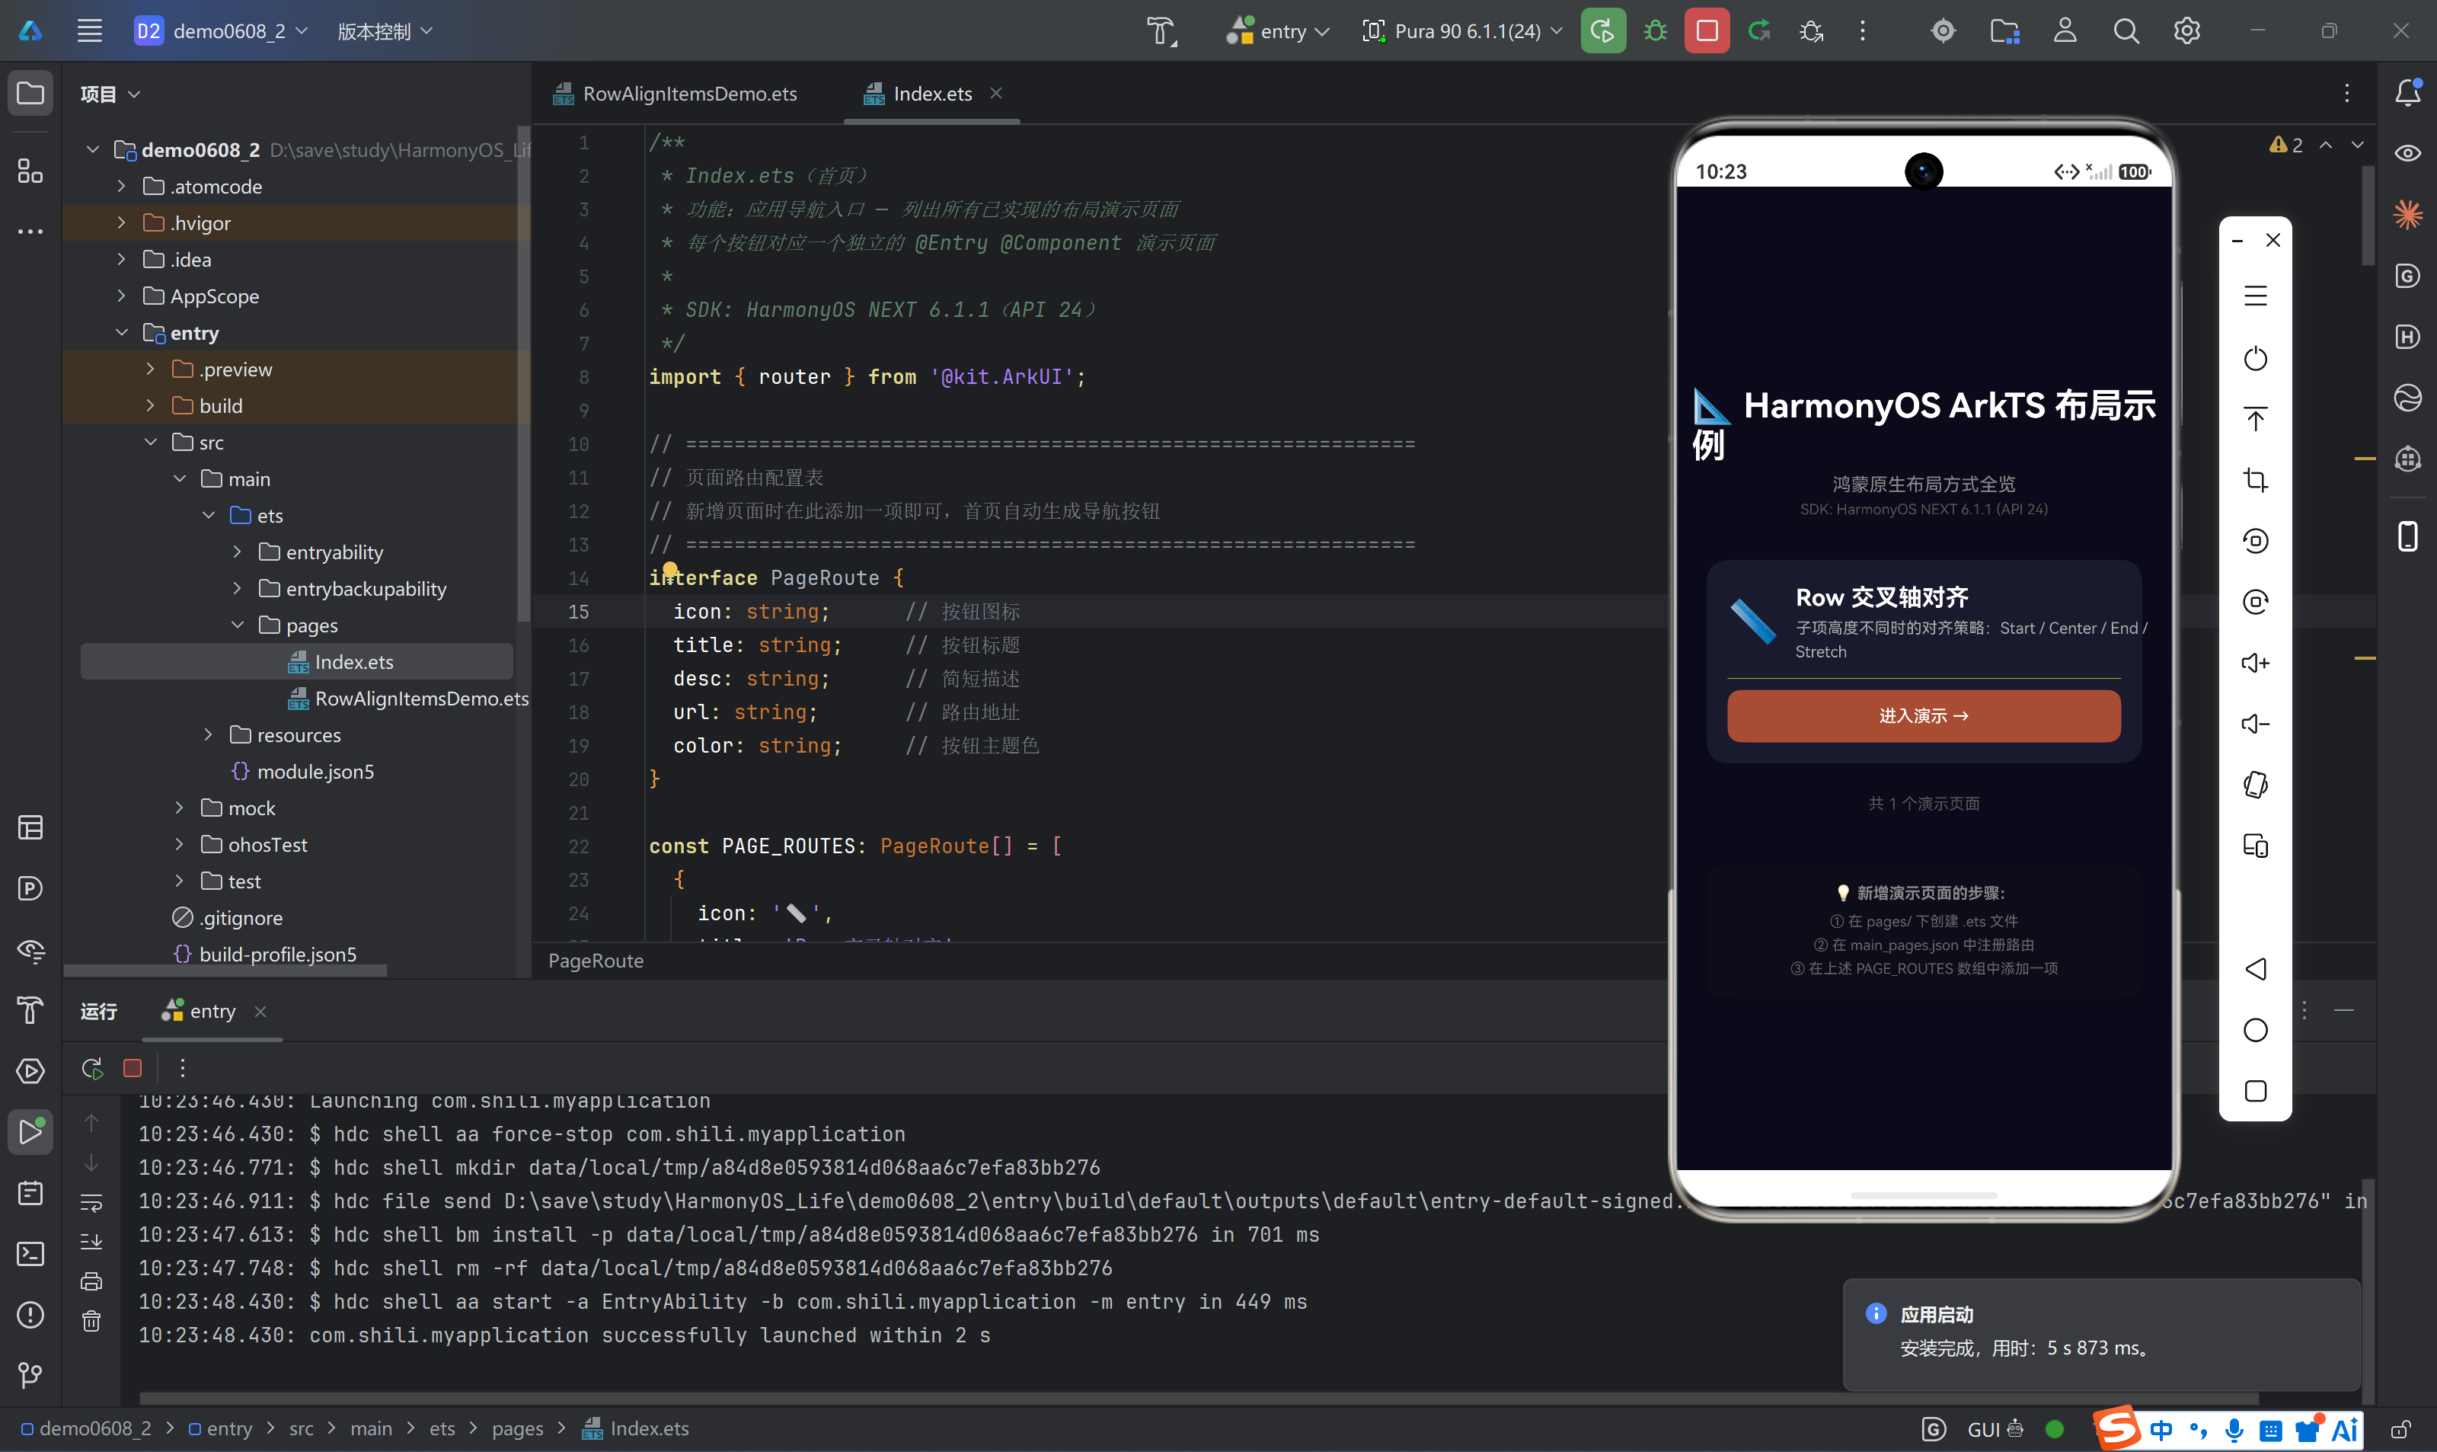The width and height of the screenshot is (2437, 1452).
Task: Expand the .hvigor folder
Action: (x=121, y=223)
